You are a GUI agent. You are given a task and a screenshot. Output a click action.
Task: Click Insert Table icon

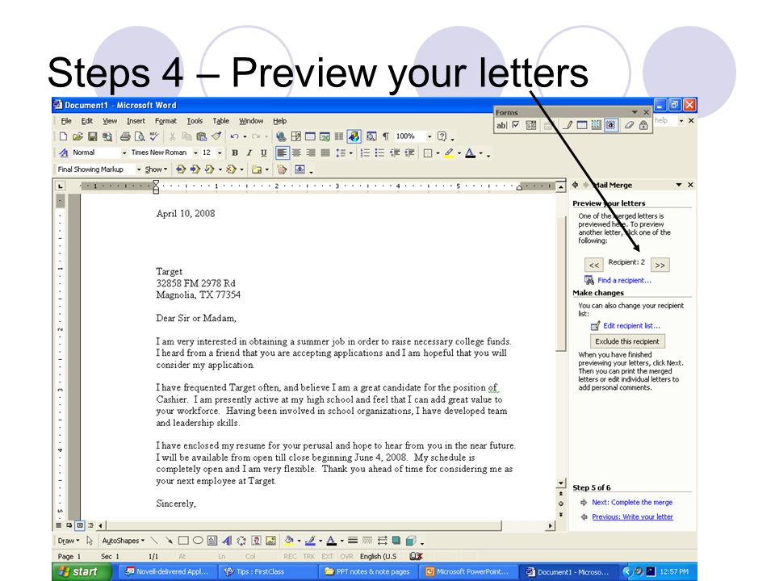click(x=310, y=136)
